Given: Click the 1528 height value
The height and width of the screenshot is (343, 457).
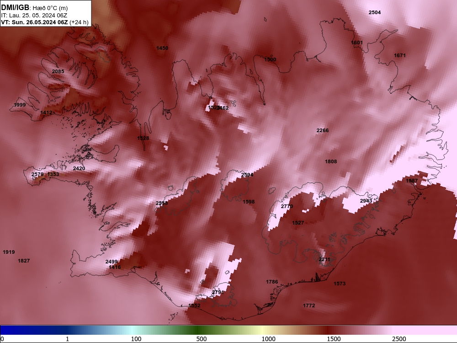Looking at the screenshot, I should (143, 138).
